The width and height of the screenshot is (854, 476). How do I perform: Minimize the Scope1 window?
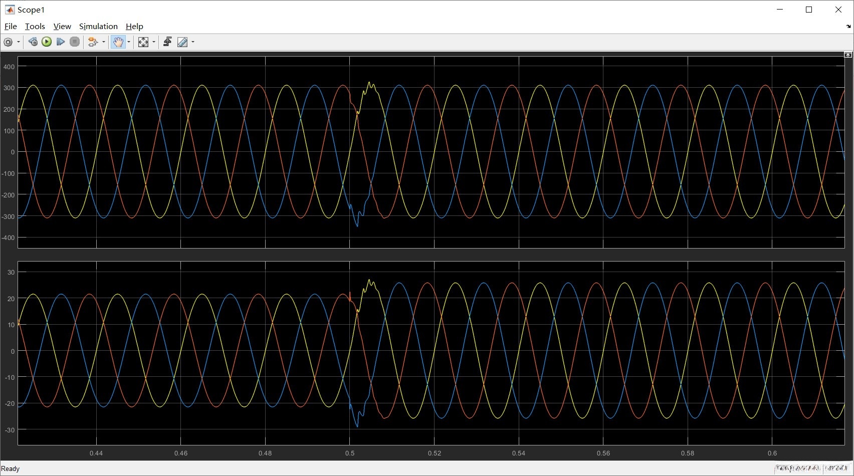click(780, 10)
